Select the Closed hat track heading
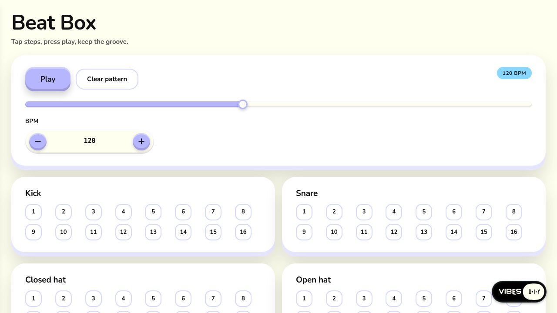Image resolution: width=557 pixels, height=313 pixels. pyautogui.click(x=46, y=280)
